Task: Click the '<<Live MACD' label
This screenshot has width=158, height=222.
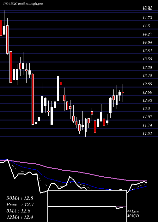Action: (x=133, y=213)
